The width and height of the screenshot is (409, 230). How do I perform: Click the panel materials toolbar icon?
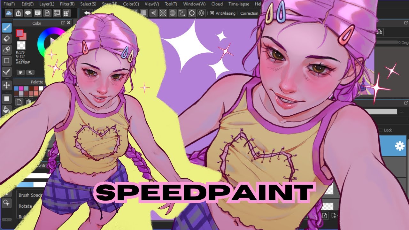pyautogui.click(x=57, y=13)
